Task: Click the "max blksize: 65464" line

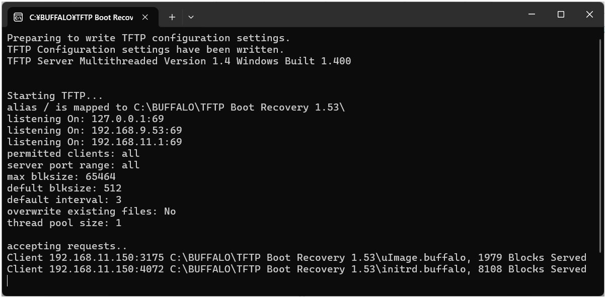Action: pos(61,176)
